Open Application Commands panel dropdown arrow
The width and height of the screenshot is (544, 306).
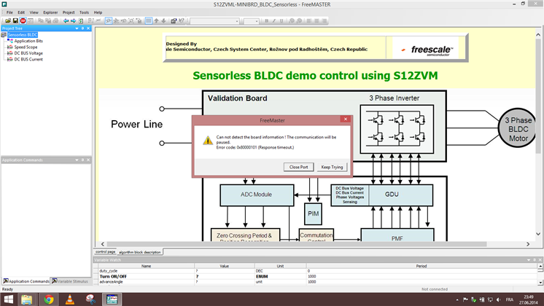(77, 160)
